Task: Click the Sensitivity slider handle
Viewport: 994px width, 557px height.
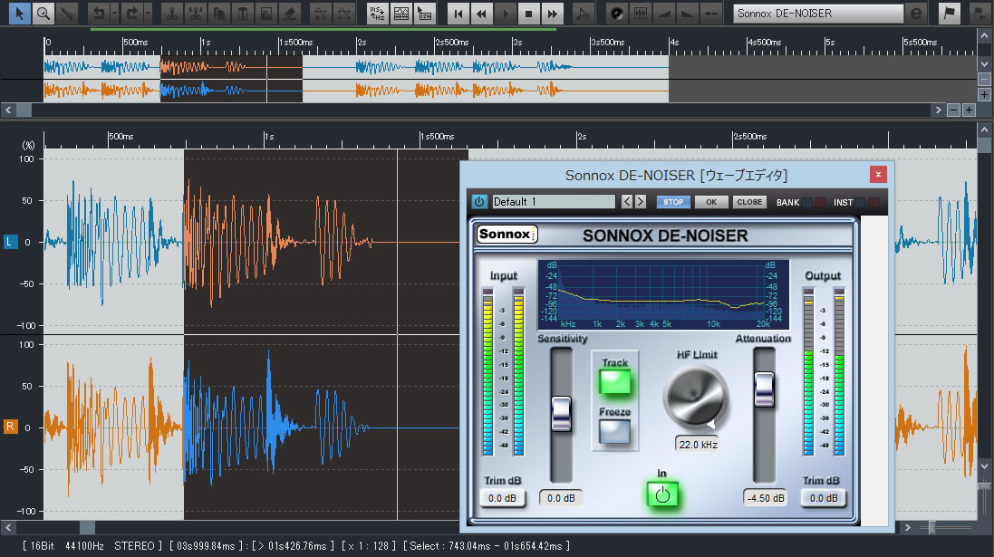Action: pyautogui.click(x=562, y=413)
